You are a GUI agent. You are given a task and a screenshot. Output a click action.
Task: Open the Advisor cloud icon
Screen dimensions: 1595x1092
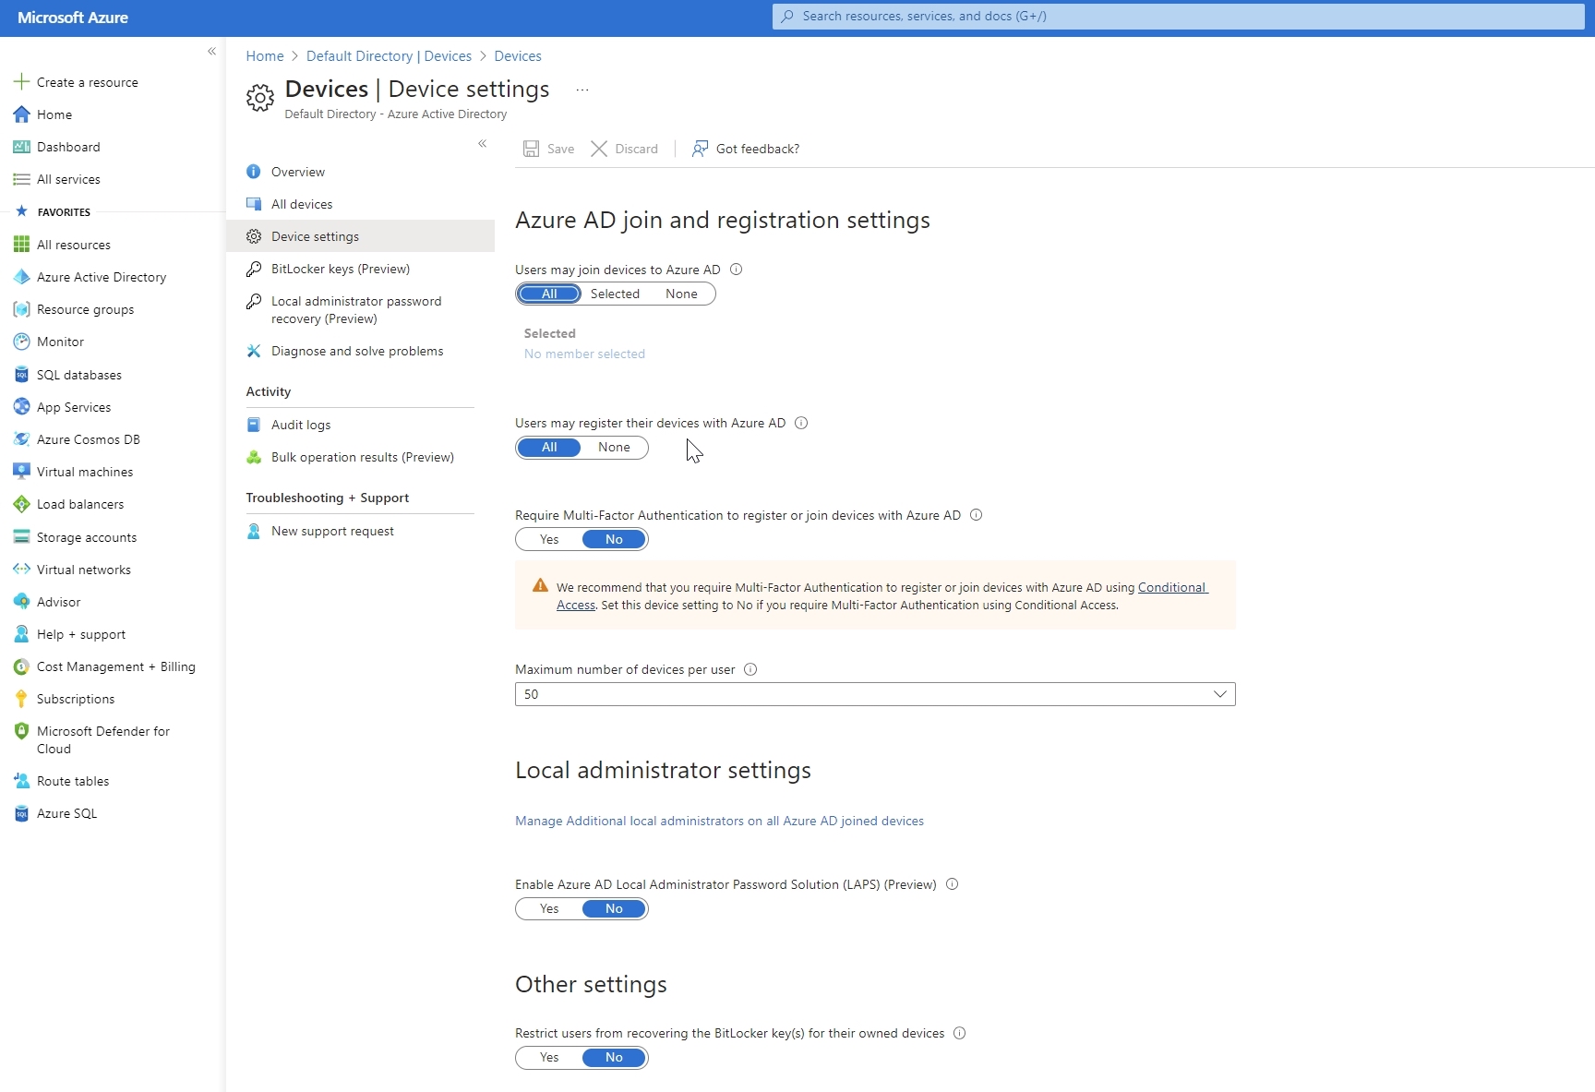21,602
